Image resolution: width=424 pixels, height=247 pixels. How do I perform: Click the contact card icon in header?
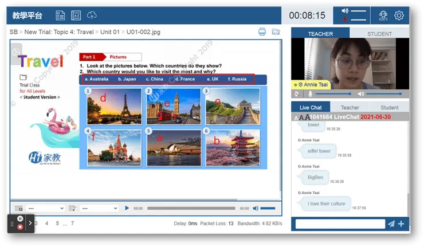76,15
